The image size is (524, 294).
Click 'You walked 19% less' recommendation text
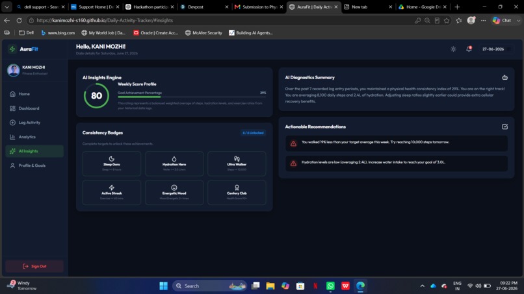click(375, 142)
